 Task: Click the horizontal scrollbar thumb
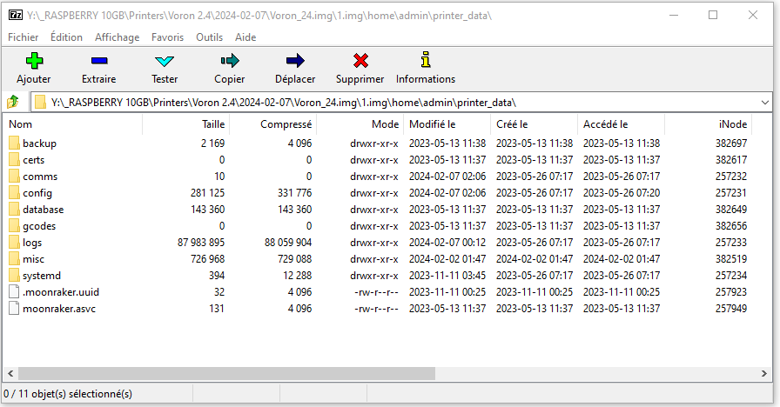click(227, 373)
